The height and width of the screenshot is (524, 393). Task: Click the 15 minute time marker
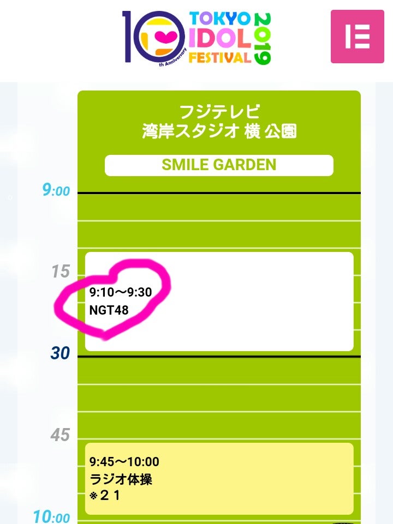61,272
